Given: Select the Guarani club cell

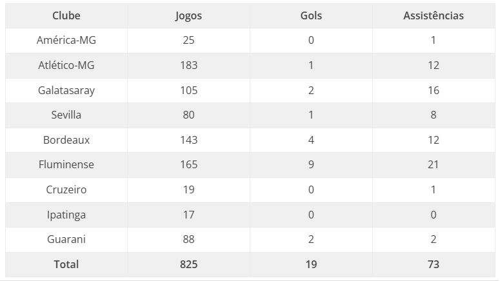Looking at the screenshot, I should [x=66, y=239].
